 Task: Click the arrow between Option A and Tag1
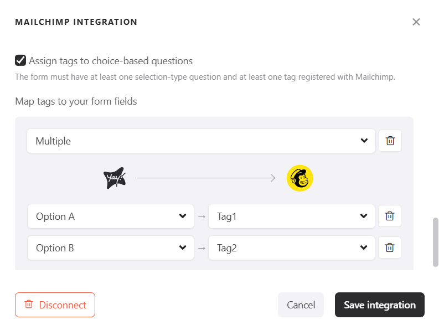pyautogui.click(x=202, y=216)
